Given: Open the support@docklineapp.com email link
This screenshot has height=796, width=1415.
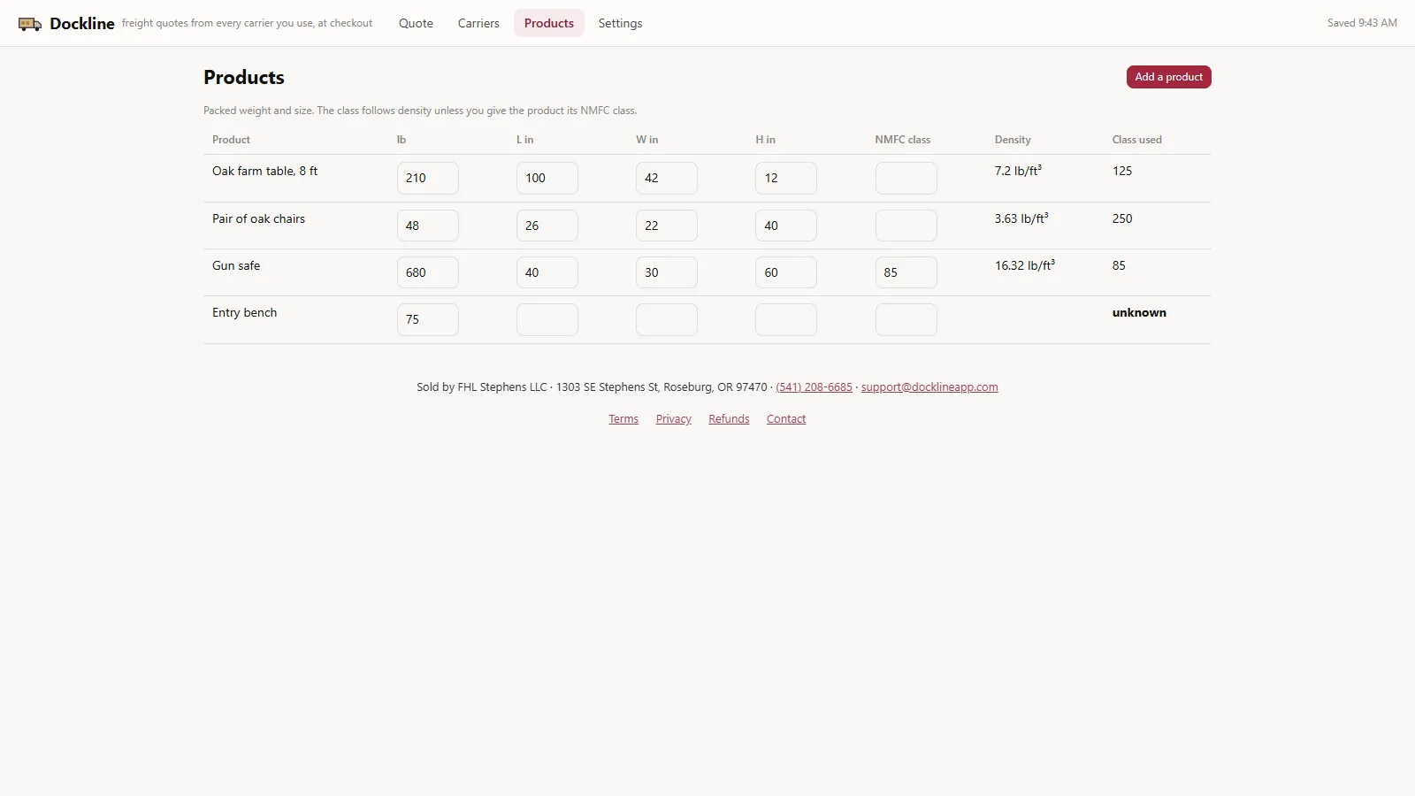Looking at the screenshot, I should (x=929, y=387).
